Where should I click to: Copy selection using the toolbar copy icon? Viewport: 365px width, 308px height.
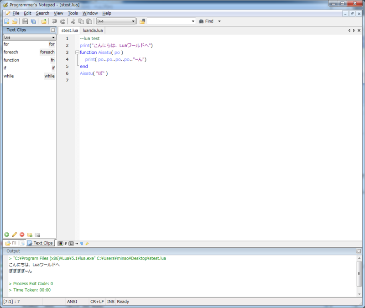point(81,21)
